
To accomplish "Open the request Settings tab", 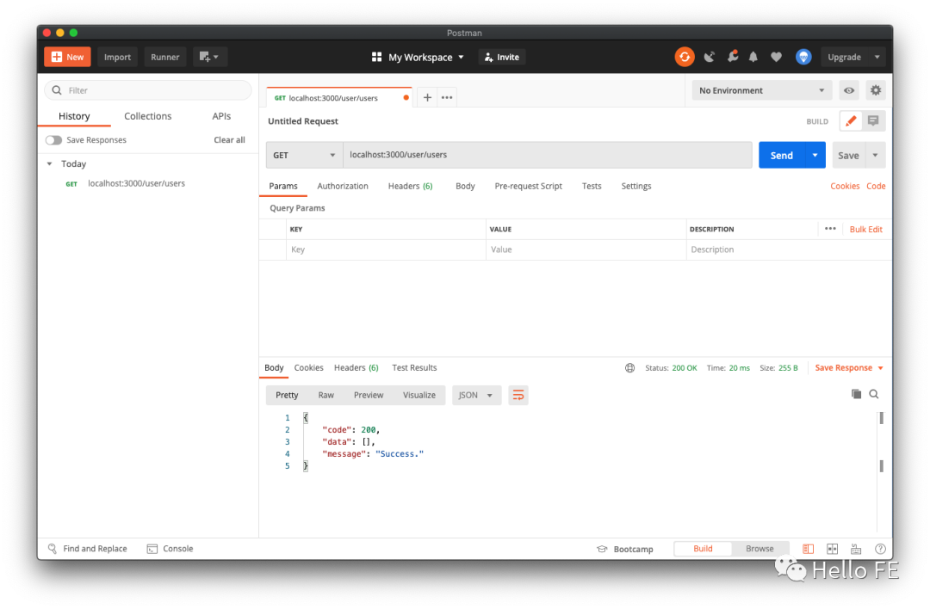I will click(x=635, y=186).
